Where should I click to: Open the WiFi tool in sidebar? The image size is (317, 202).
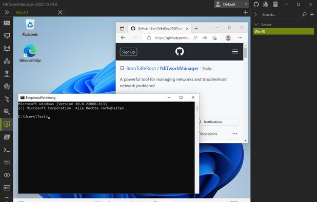tap(7, 48)
